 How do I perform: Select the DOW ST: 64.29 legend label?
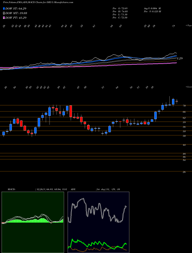[x=16, y=8]
